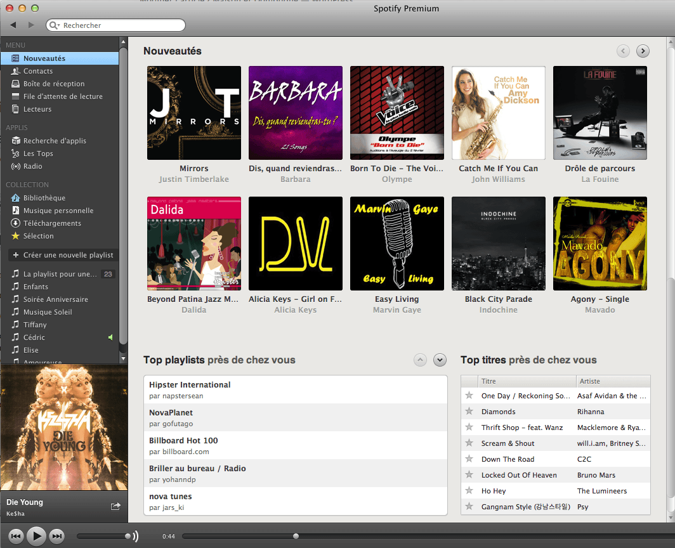Skip to previous track
The height and width of the screenshot is (548, 675).
click(16, 536)
